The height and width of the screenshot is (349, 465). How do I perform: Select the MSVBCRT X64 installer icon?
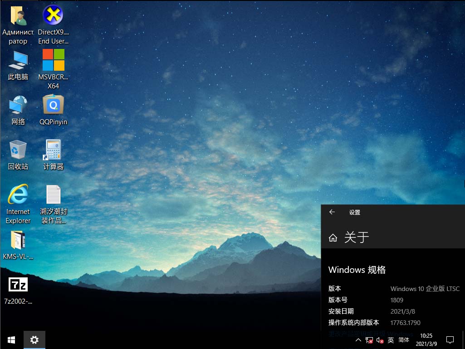53,60
